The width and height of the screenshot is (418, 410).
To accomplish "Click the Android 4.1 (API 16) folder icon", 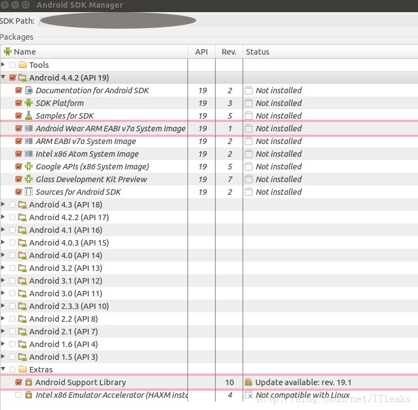I will coord(23,230).
